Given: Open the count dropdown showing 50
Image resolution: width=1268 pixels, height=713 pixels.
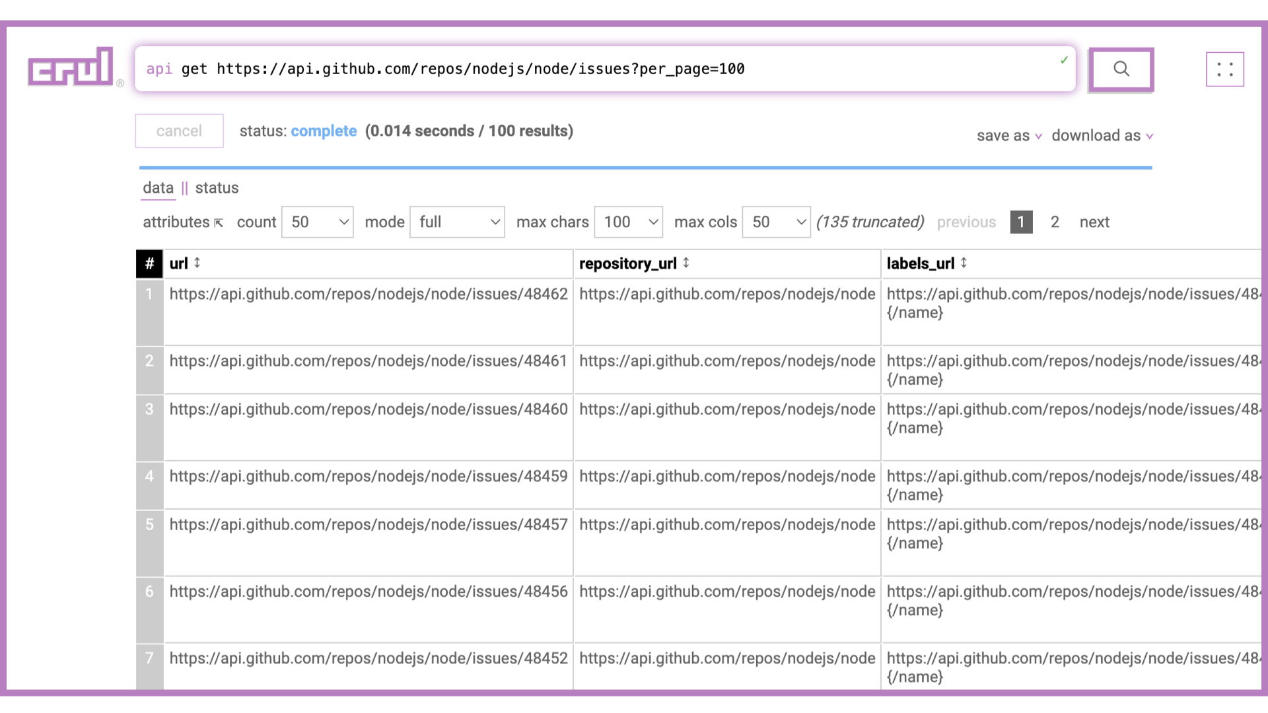Looking at the screenshot, I should point(318,222).
